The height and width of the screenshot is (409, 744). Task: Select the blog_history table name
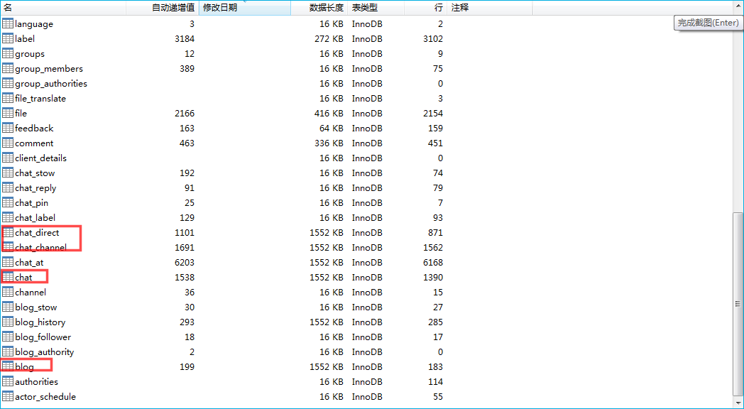(x=40, y=322)
